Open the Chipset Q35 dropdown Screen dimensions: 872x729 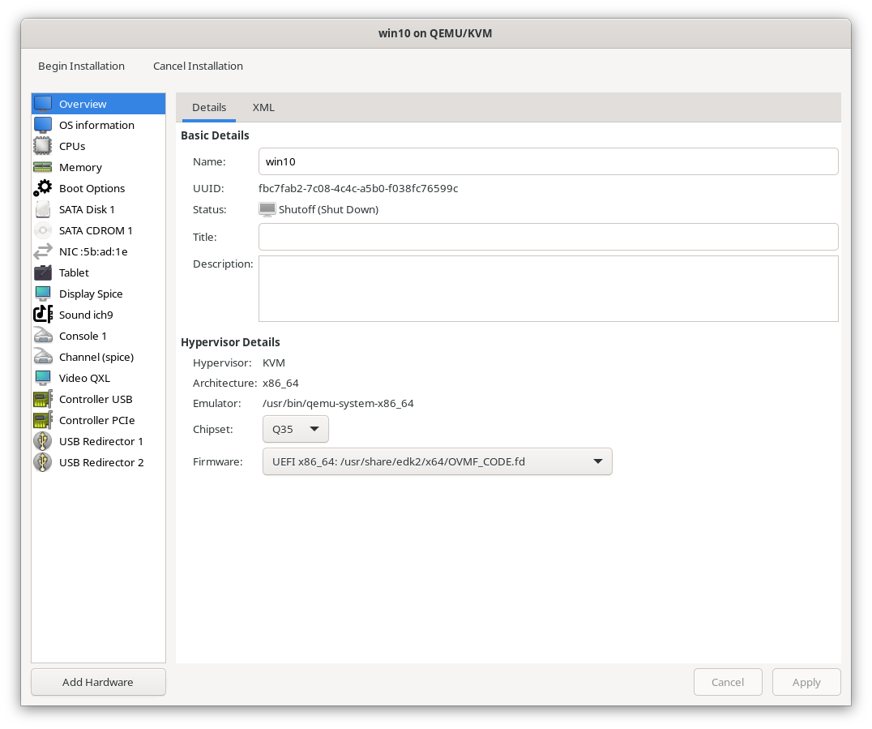pyautogui.click(x=295, y=429)
